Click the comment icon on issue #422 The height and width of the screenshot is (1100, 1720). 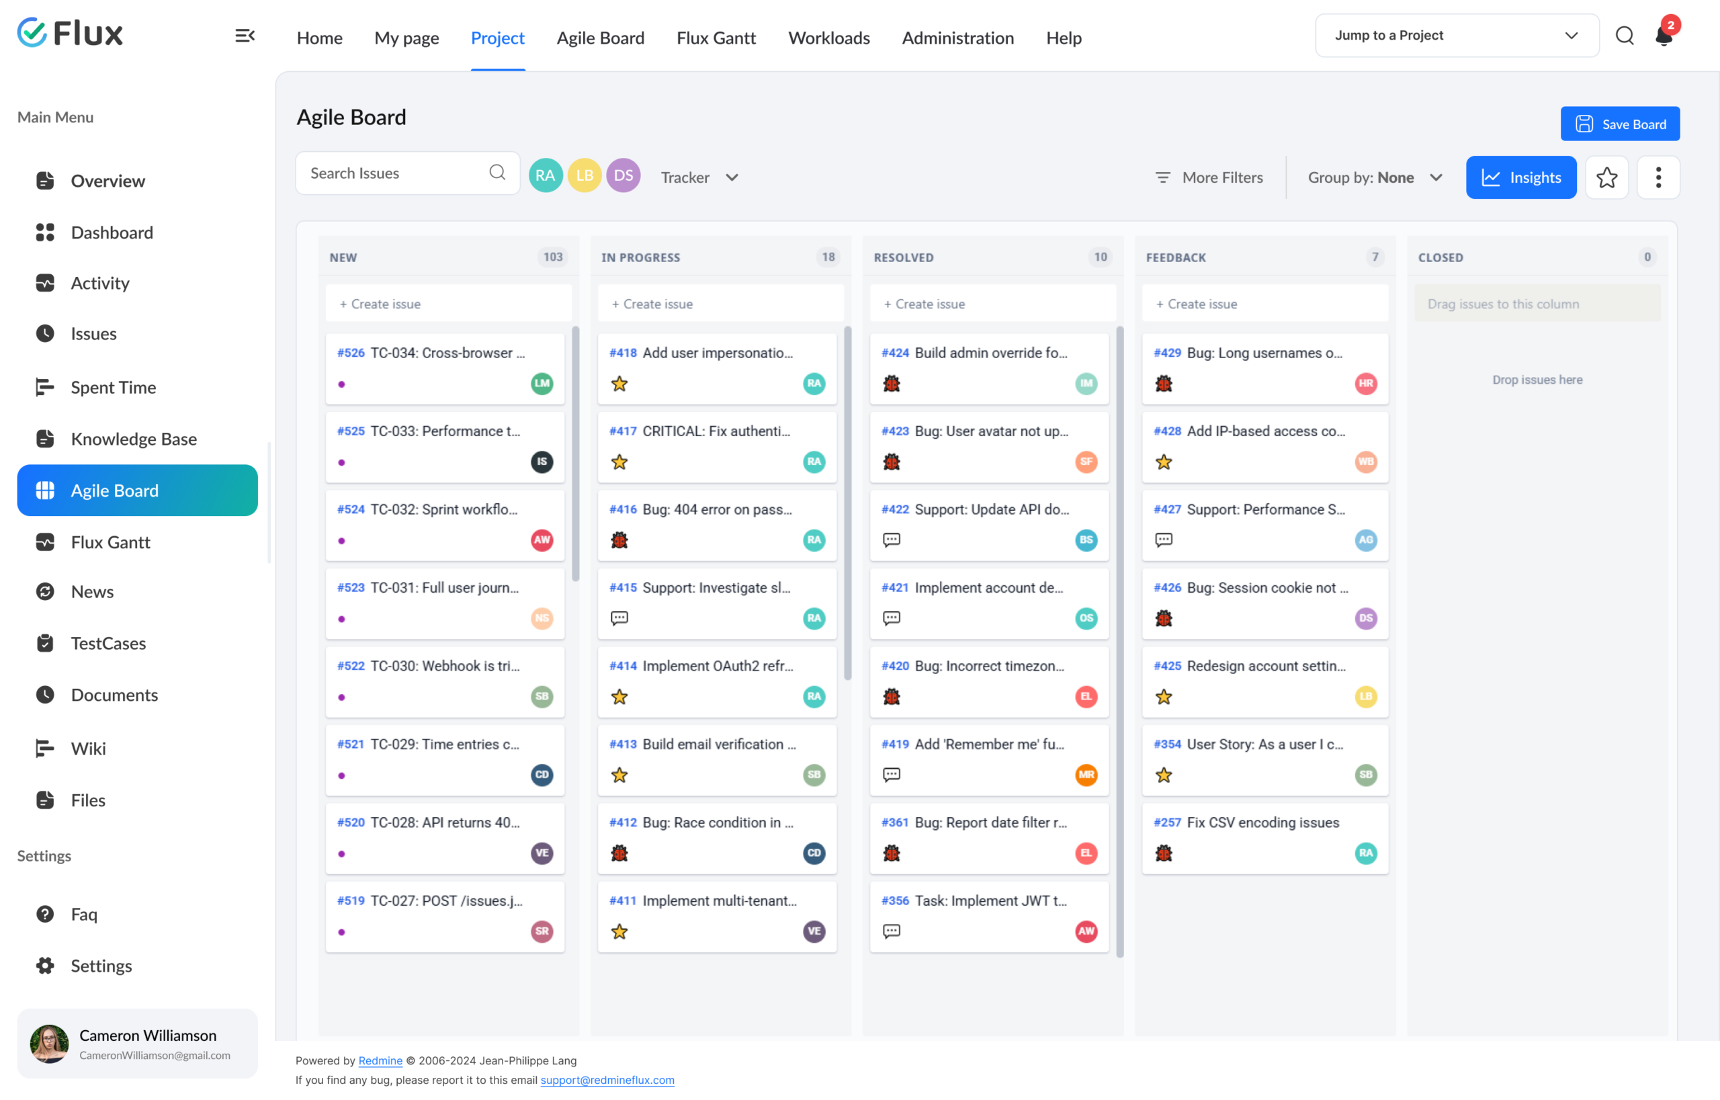point(892,540)
